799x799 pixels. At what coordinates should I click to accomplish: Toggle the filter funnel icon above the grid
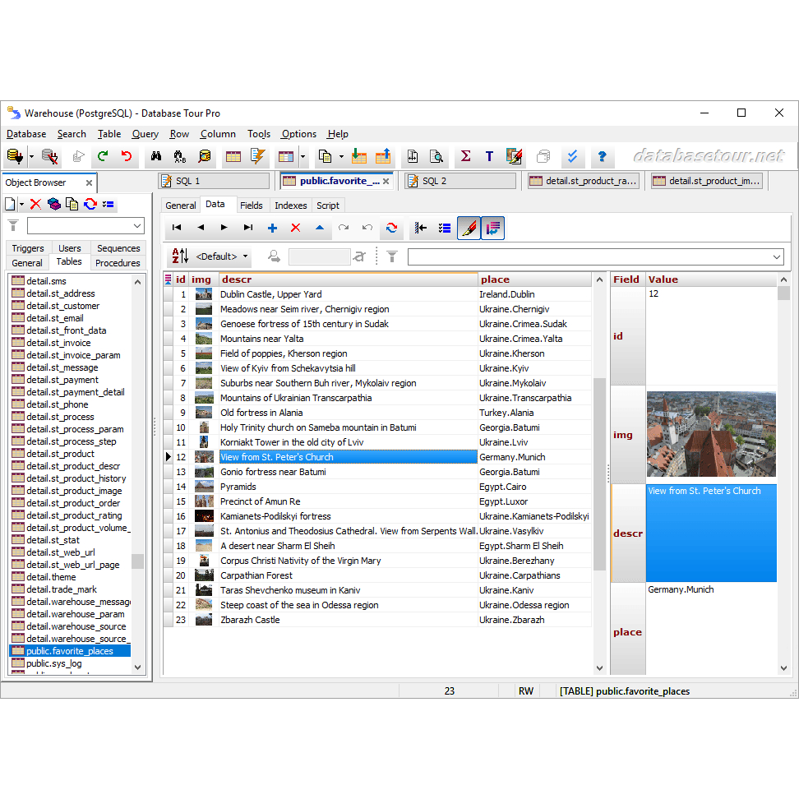tap(392, 256)
